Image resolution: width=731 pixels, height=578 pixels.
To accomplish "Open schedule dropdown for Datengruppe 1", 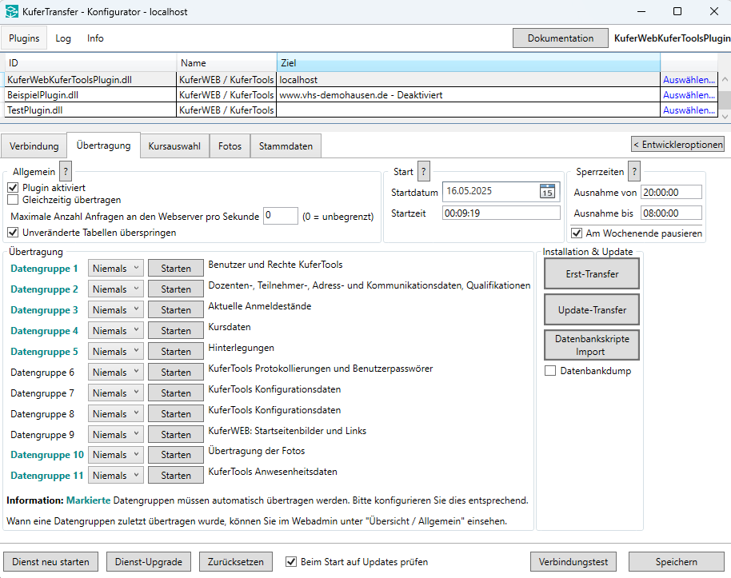I will point(116,269).
